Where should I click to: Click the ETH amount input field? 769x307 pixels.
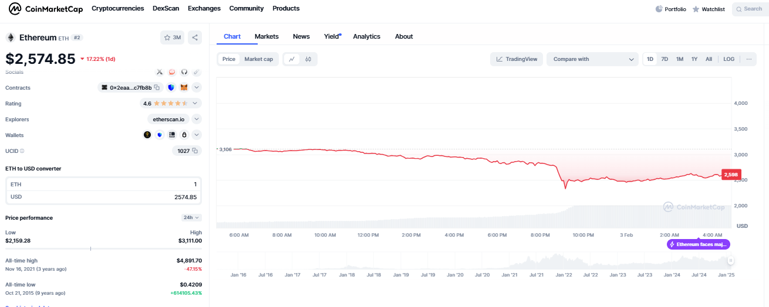[x=103, y=184]
